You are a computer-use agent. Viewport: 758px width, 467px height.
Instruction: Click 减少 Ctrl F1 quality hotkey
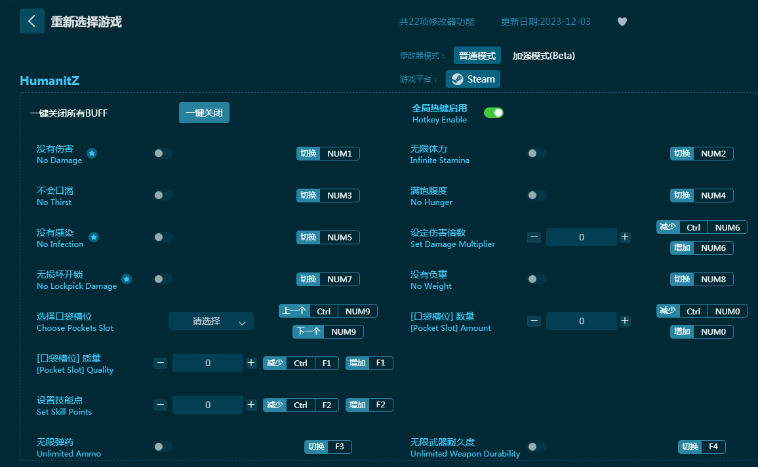click(x=301, y=363)
